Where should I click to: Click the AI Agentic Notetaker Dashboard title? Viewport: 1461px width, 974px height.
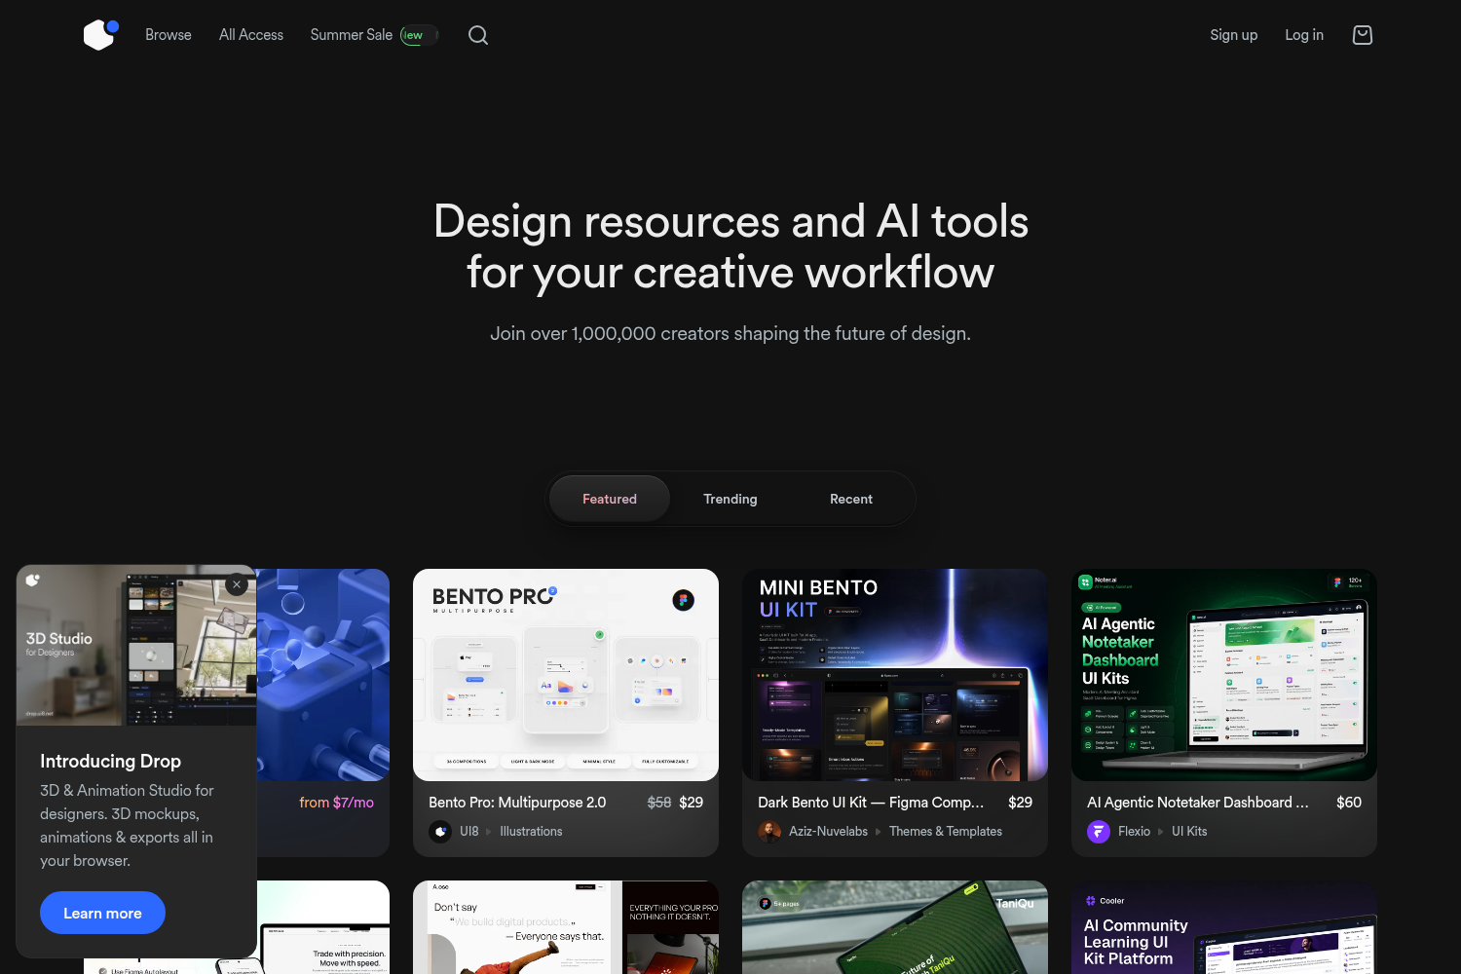click(x=1198, y=803)
